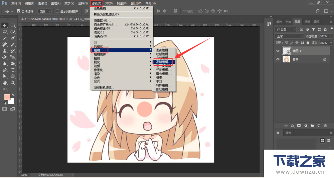The image size is (334, 178).
Task: Enable the 显示变换控件 checkbox
Action: (x=57, y=11)
